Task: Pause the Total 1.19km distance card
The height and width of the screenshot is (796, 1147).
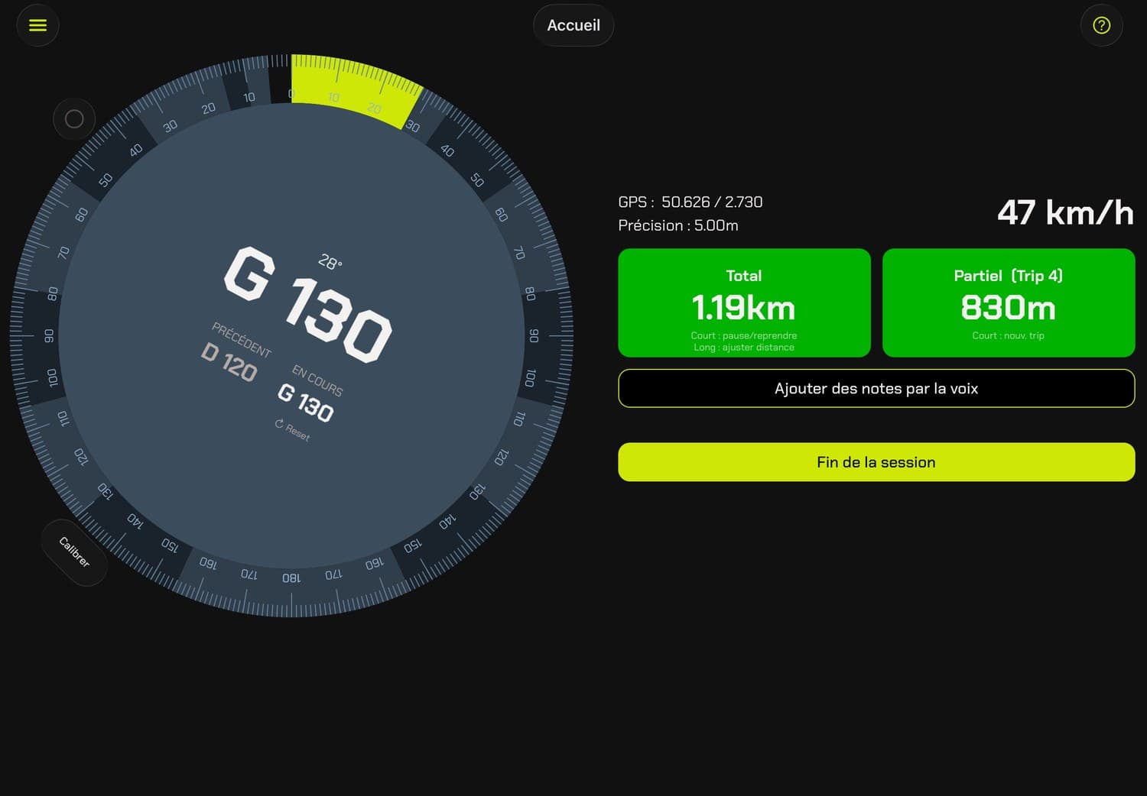Action: 744,303
